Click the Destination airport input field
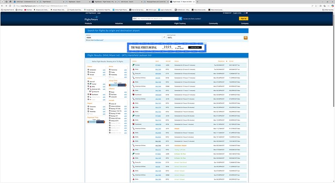The image size is (335, 183). [x=205, y=37]
